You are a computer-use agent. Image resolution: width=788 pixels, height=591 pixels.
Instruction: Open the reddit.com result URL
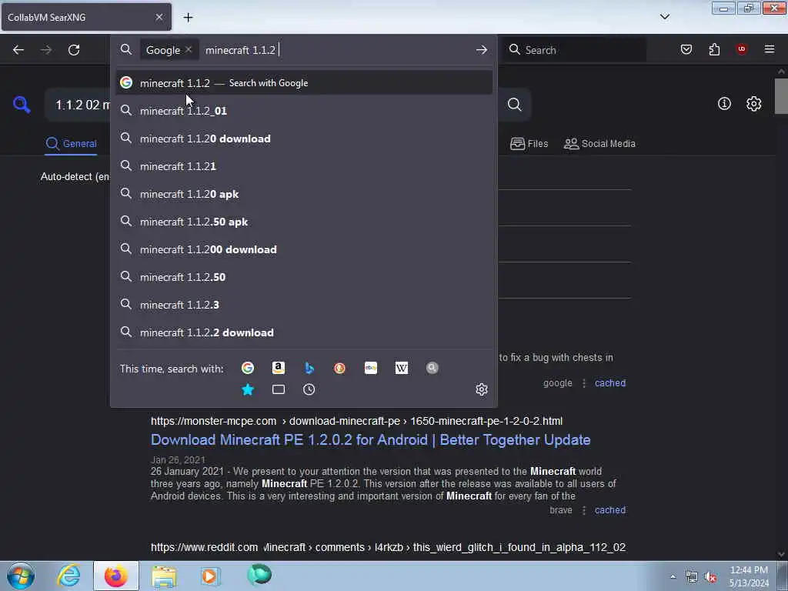(388, 547)
